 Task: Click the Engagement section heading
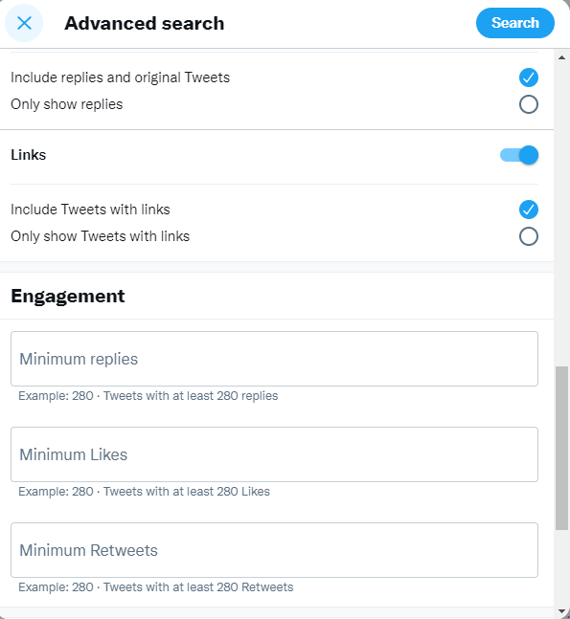[x=68, y=296]
